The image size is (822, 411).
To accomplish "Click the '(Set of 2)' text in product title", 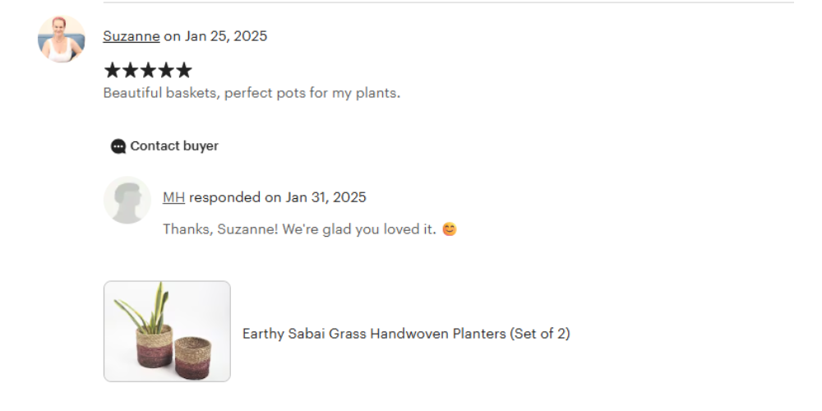I will 539,334.
